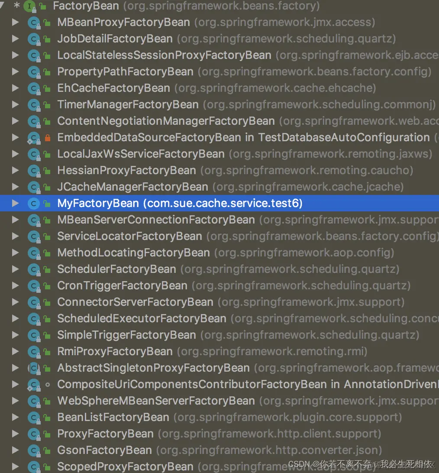Select WebSphereMBeanServerFactoryBean in the hierarchy

pos(219,401)
